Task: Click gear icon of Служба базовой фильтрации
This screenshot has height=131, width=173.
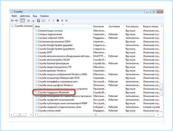Action: pos(36,63)
